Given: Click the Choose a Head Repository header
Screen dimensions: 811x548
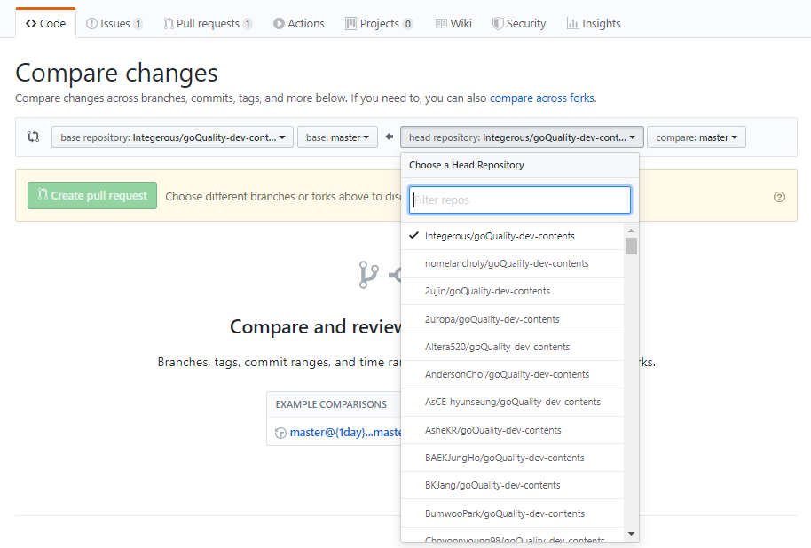Looking at the screenshot, I should pos(467,165).
